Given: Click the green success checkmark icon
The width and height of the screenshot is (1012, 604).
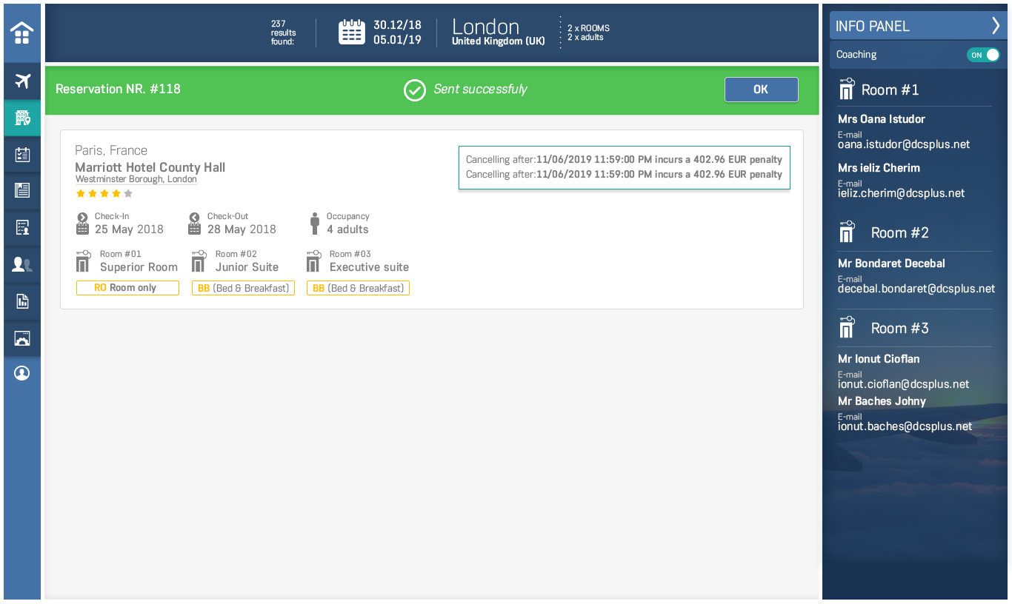Looking at the screenshot, I should click(414, 90).
